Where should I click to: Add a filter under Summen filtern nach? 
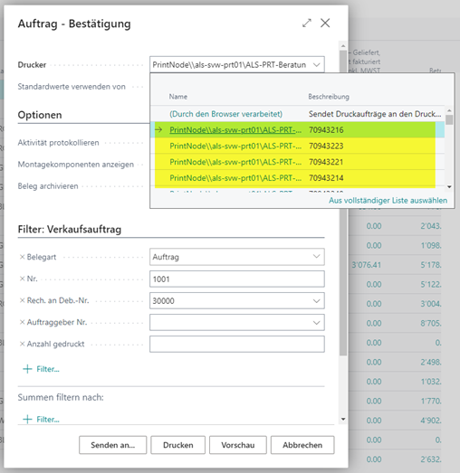click(41, 420)
